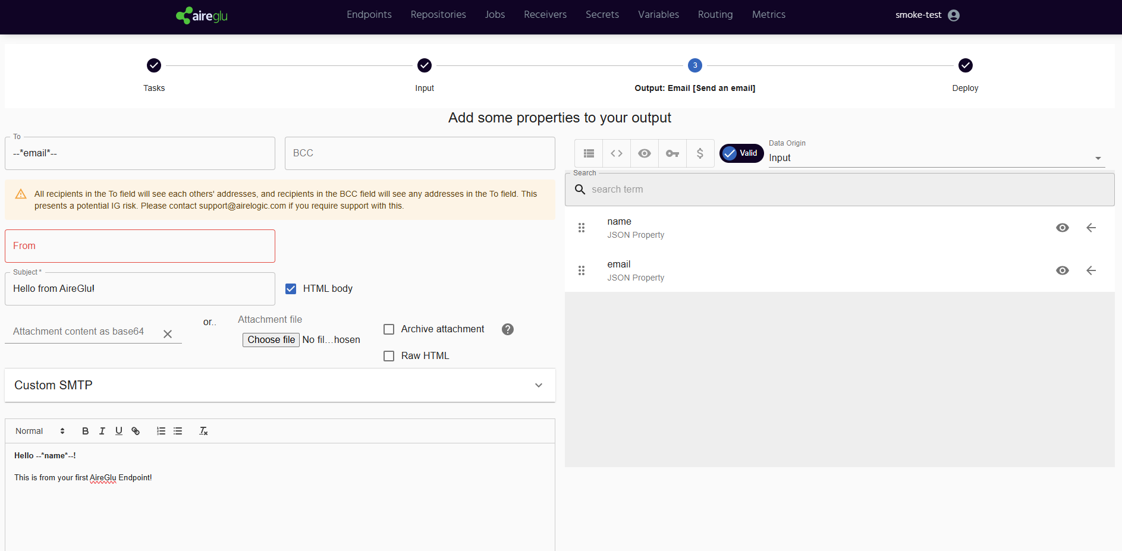The height and width of the screenshot is (551, 1122).
Task: Enable Archive attachment checkbox
Action: pyautogui.click(x=389, y=329)
